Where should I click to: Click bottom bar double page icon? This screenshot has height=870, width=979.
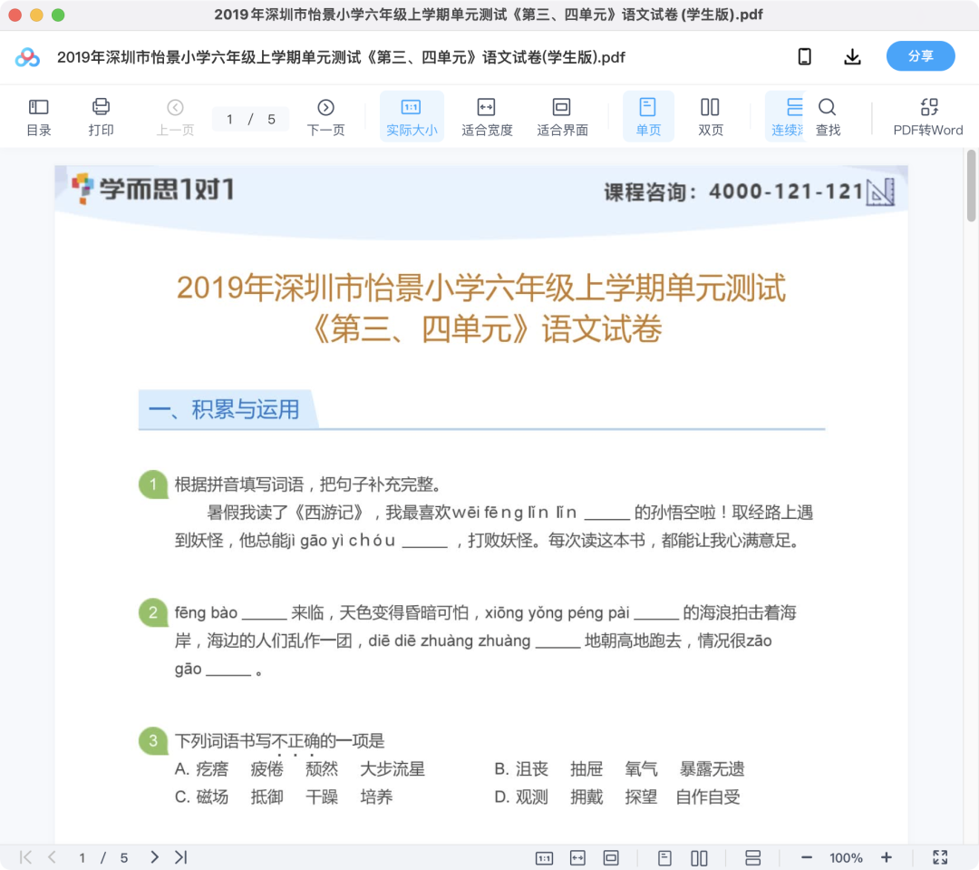click(699, 858)
